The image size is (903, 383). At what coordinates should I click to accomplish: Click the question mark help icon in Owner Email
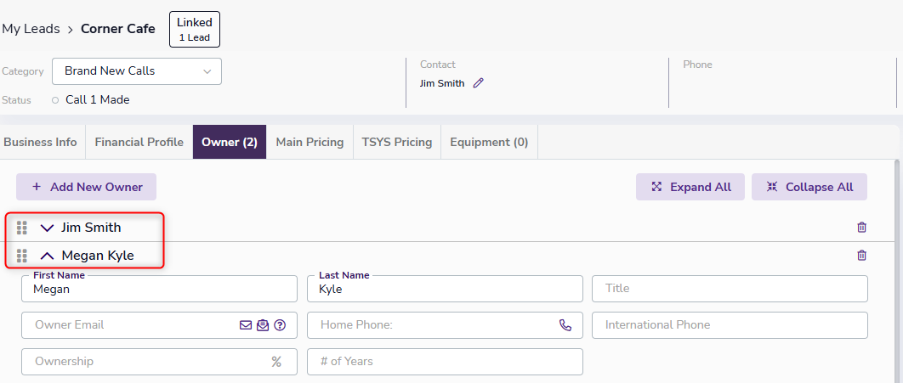tap(280, 324)
